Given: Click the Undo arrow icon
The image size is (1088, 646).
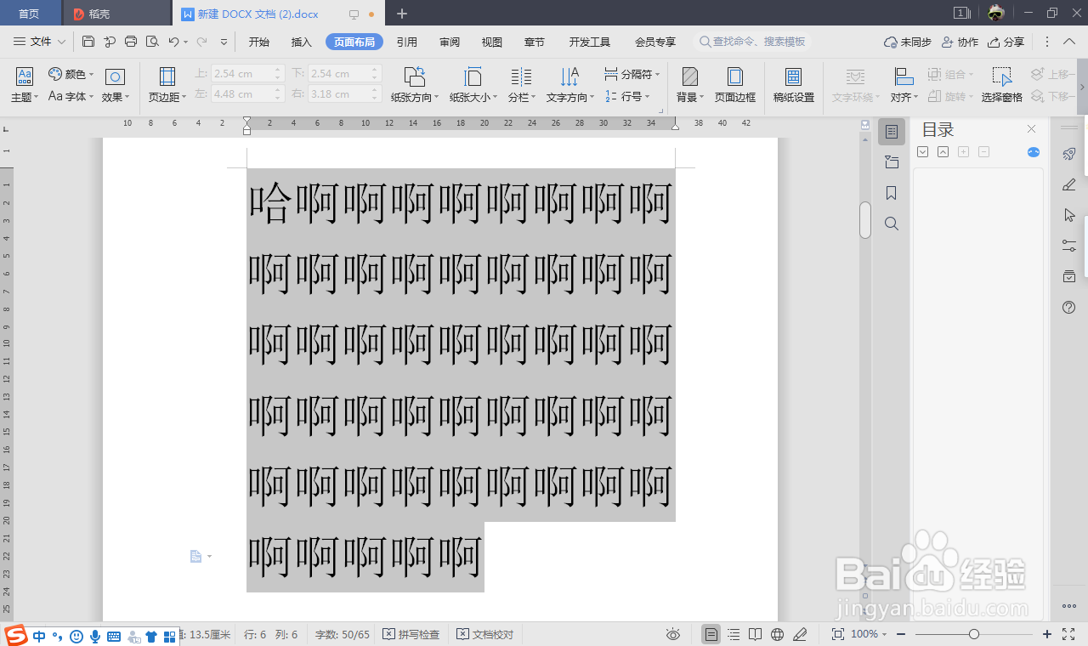Looking at the screenshot, I should (x=173, y=42).
